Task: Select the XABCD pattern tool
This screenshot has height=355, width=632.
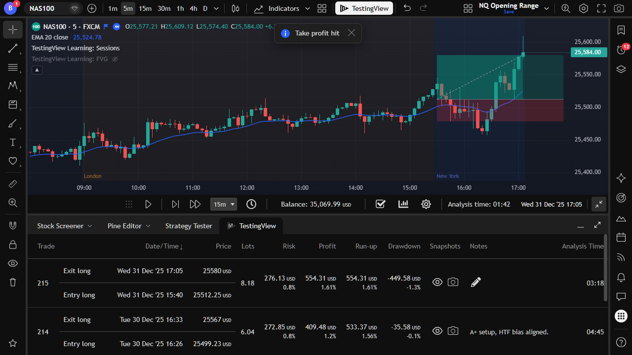Action: pos(13,86)
